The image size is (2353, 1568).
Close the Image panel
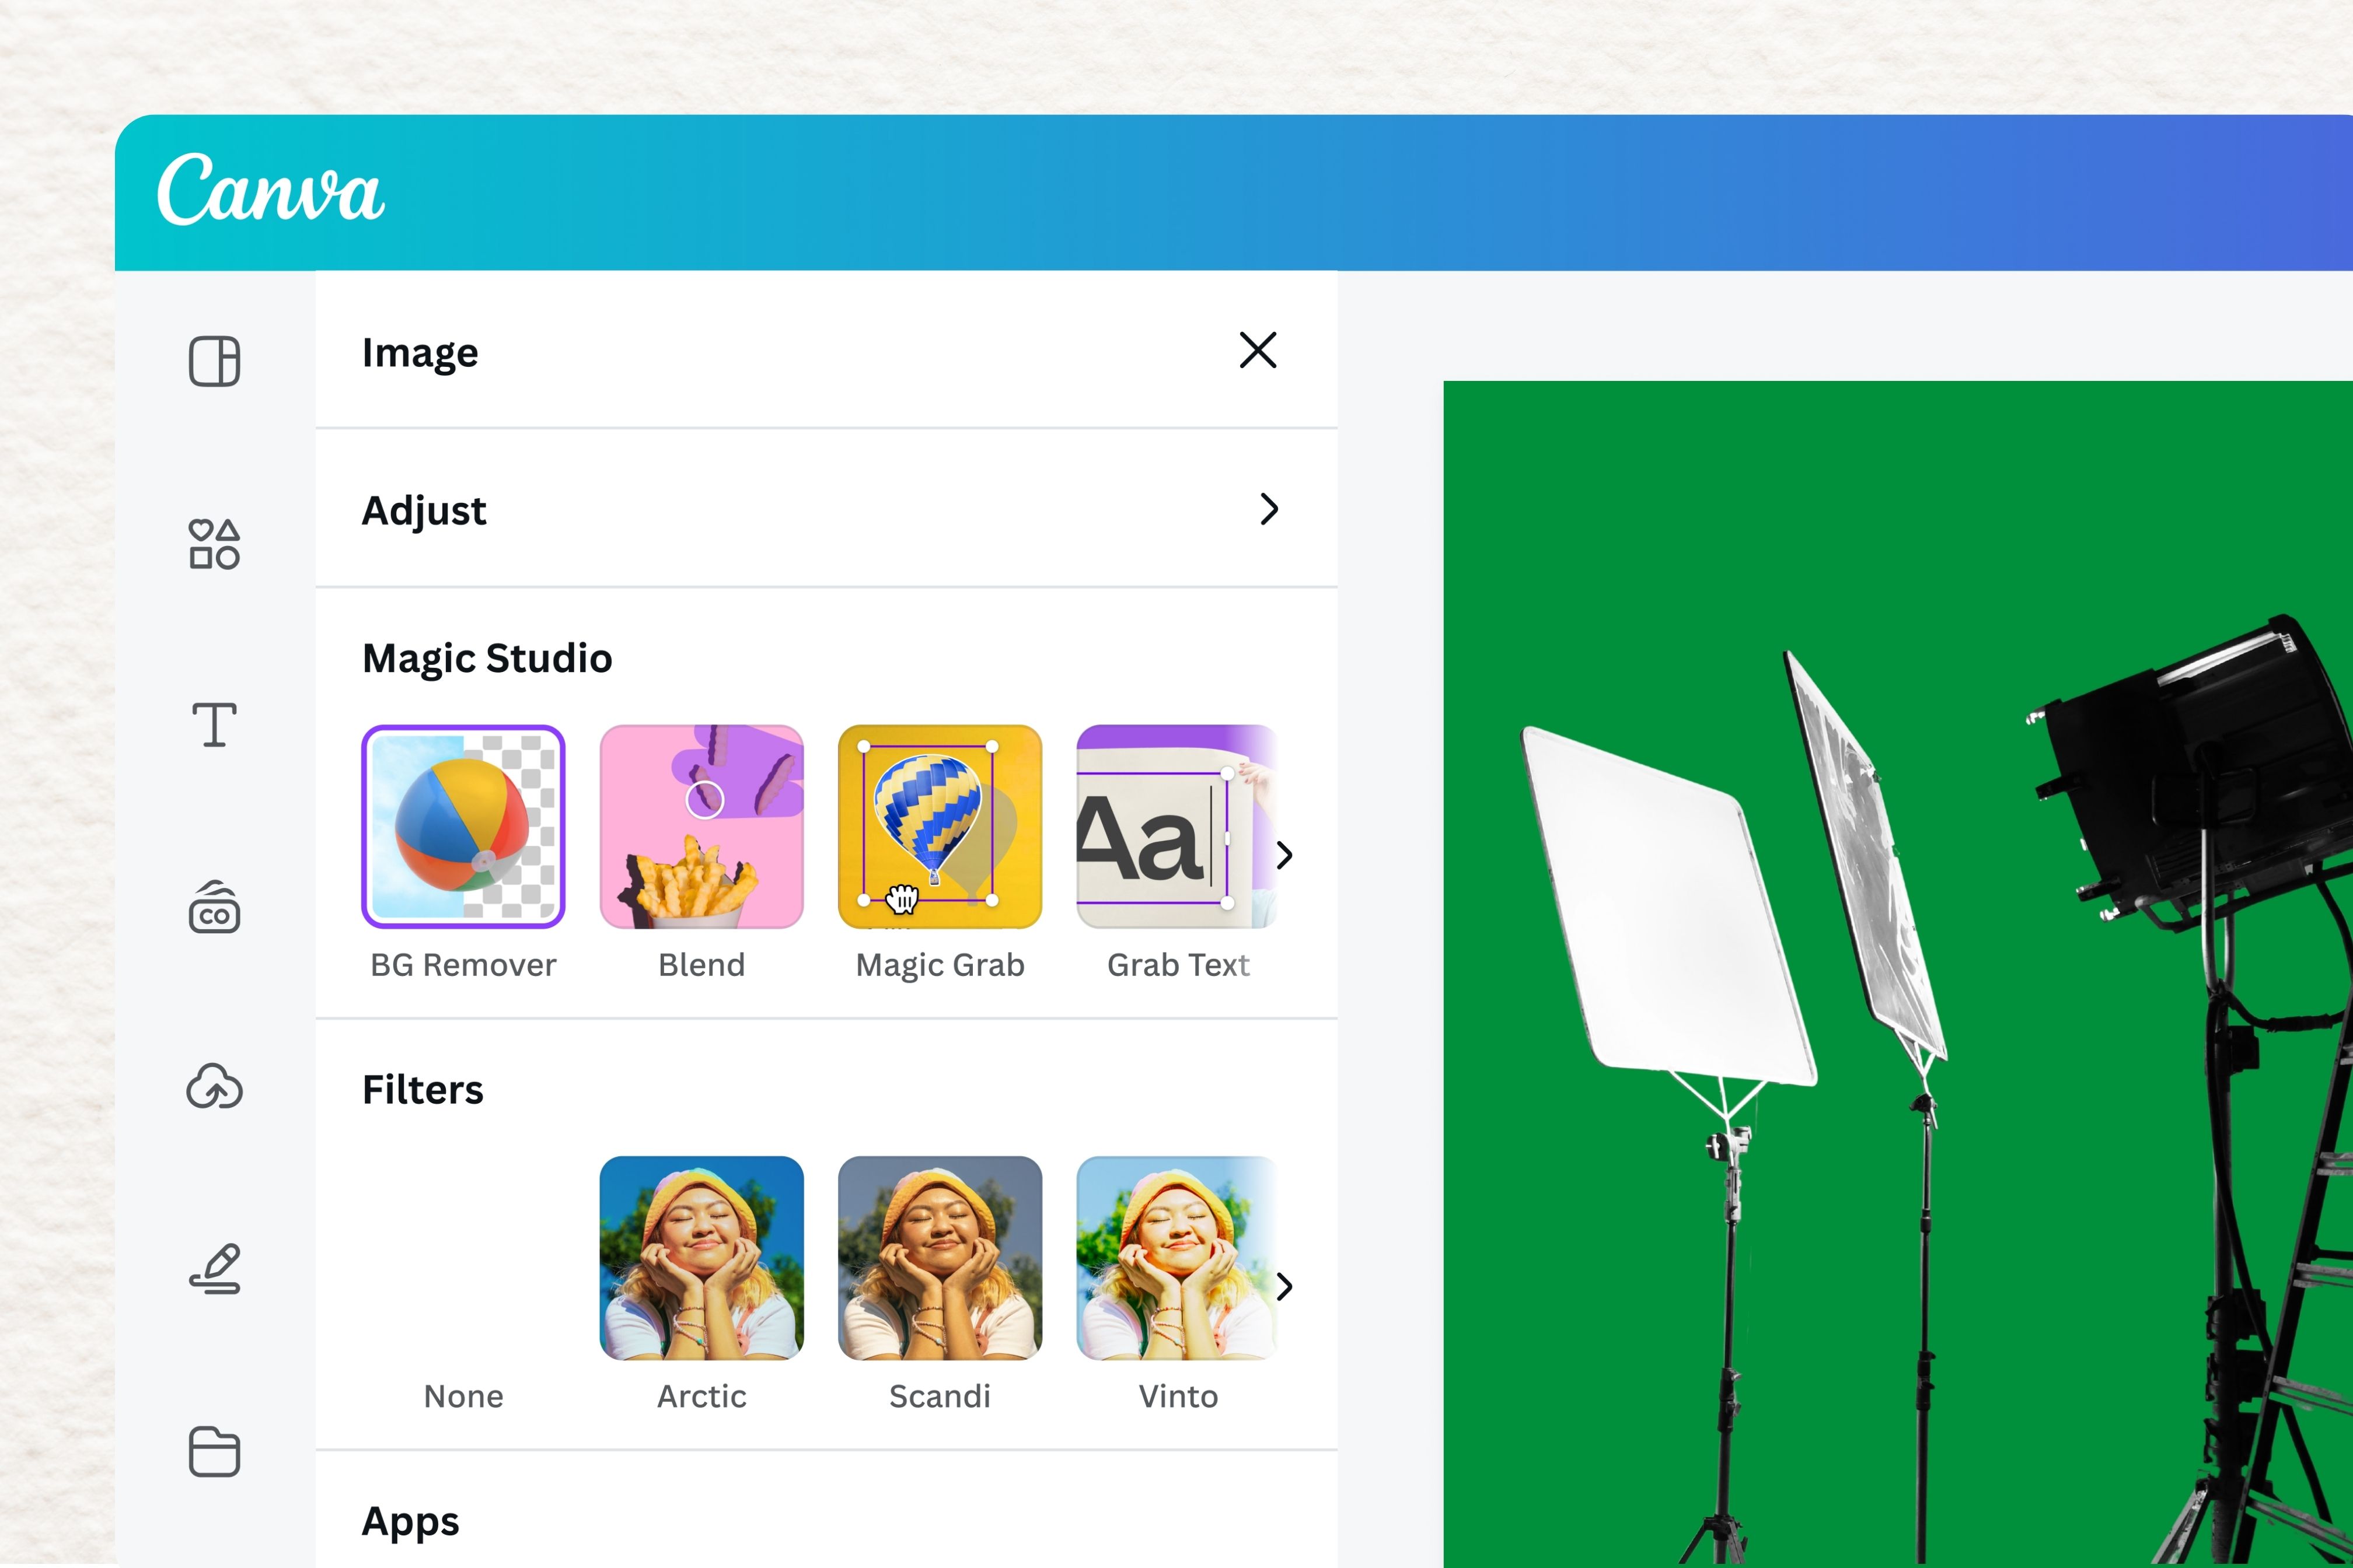pyautogui.click(x=1258, y=350)
